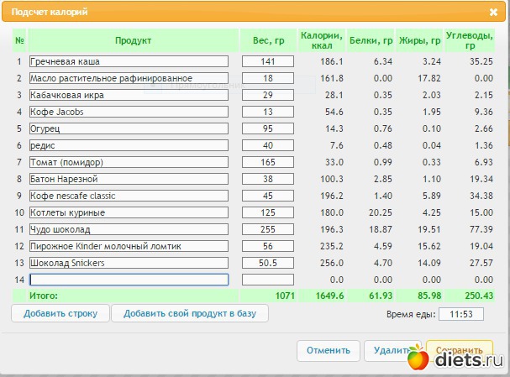Select the Кофе Jacobs product field
Screen dimensions: 510x377
(129, 112)
